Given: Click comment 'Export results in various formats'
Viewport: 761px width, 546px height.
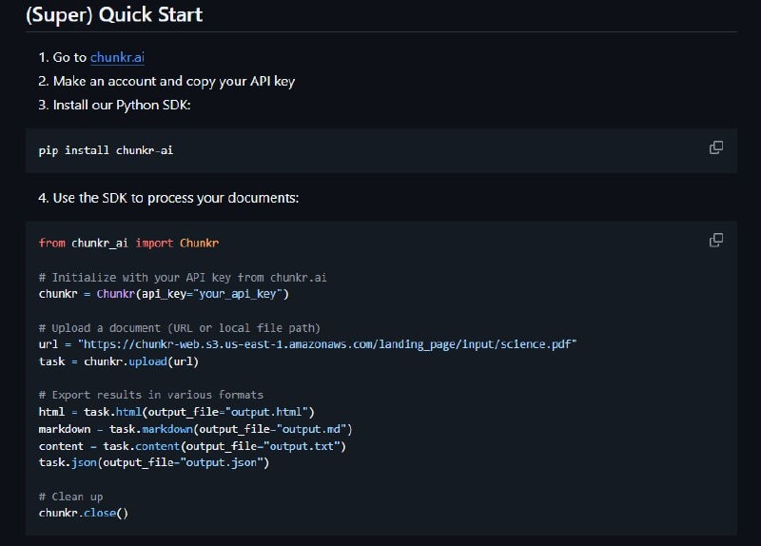Looking at the screenshot, I should pyautogui.click(x=151, y=395).
